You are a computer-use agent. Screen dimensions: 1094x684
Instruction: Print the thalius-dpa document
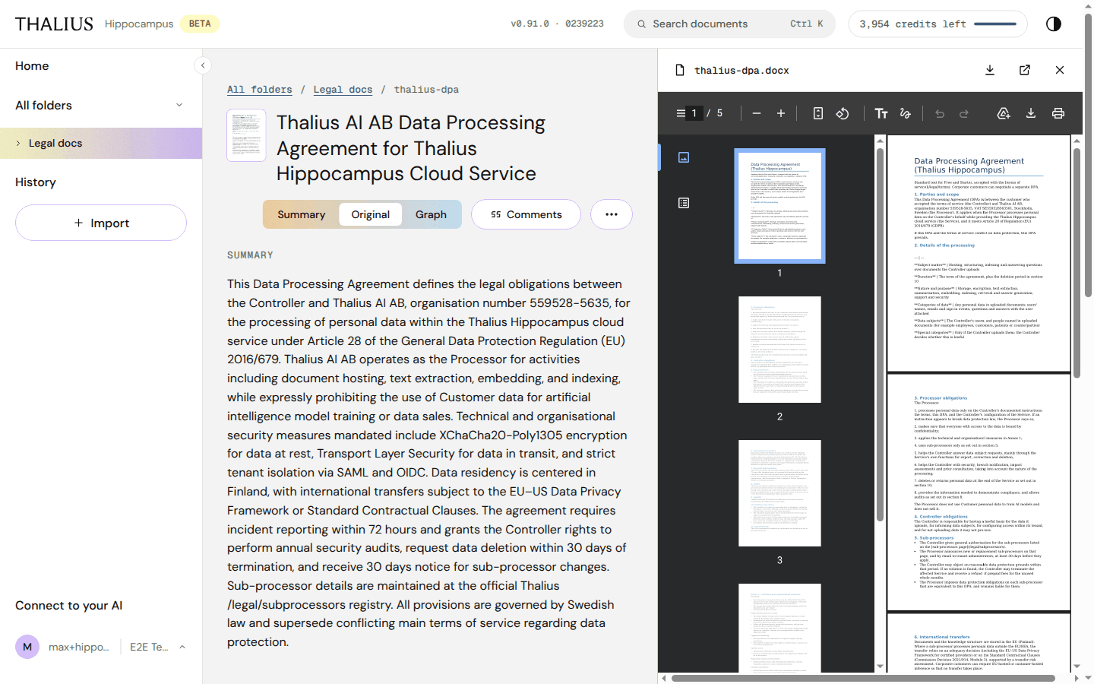[1058, 113]
